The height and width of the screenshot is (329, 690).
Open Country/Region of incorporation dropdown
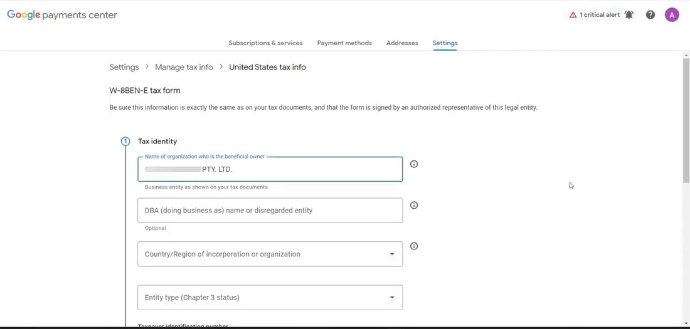click(270, 254)
